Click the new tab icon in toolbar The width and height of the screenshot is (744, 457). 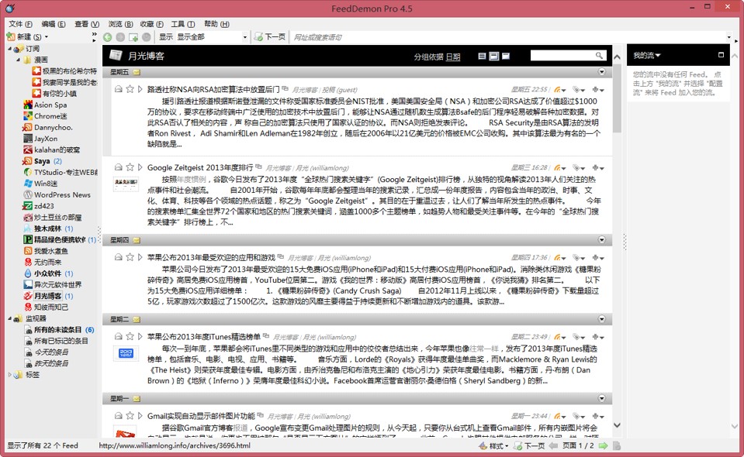click(x=133, y=37)
